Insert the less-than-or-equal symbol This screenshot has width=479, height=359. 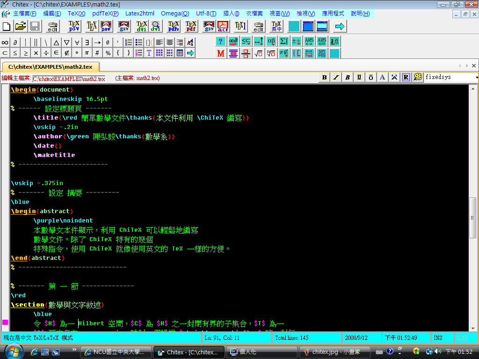click(x=15, y=53)
